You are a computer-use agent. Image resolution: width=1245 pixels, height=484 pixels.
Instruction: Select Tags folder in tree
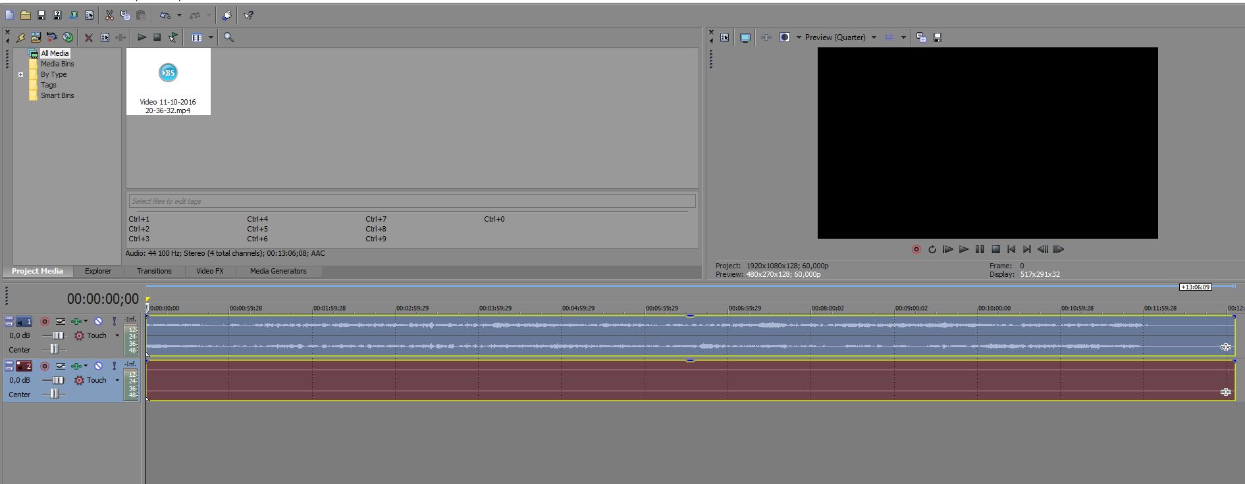click(x=49, y=85)
